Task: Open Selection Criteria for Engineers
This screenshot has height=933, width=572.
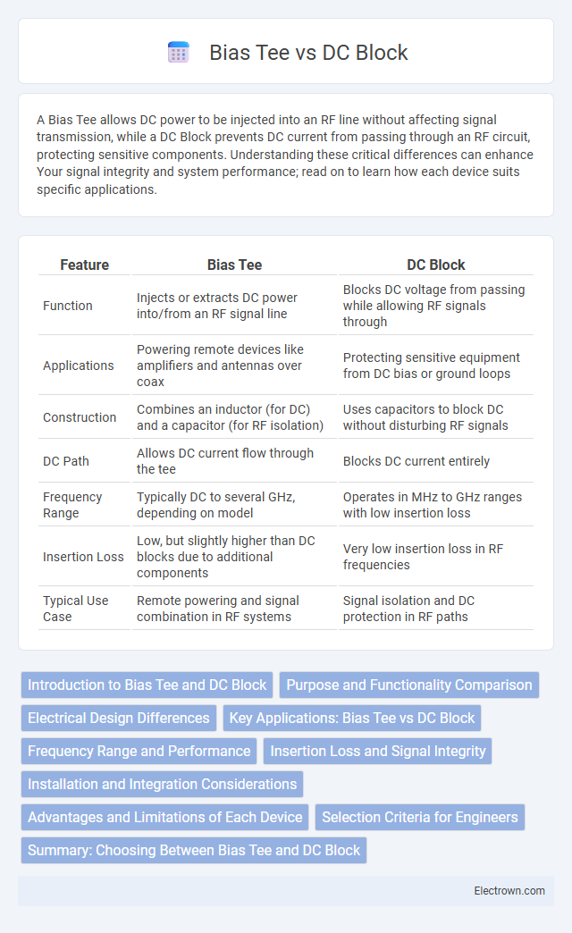Action: (x=420, y=817)
